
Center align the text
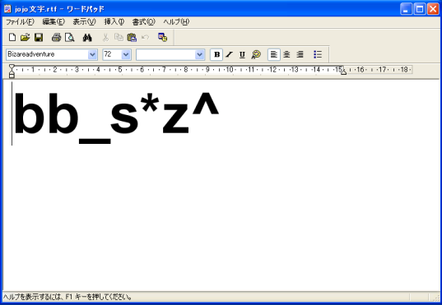(286, 54)
